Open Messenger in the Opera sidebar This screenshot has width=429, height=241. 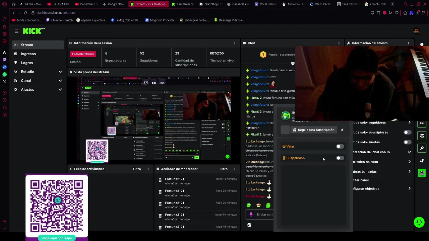pyautogui.click(x=4, y=67)
